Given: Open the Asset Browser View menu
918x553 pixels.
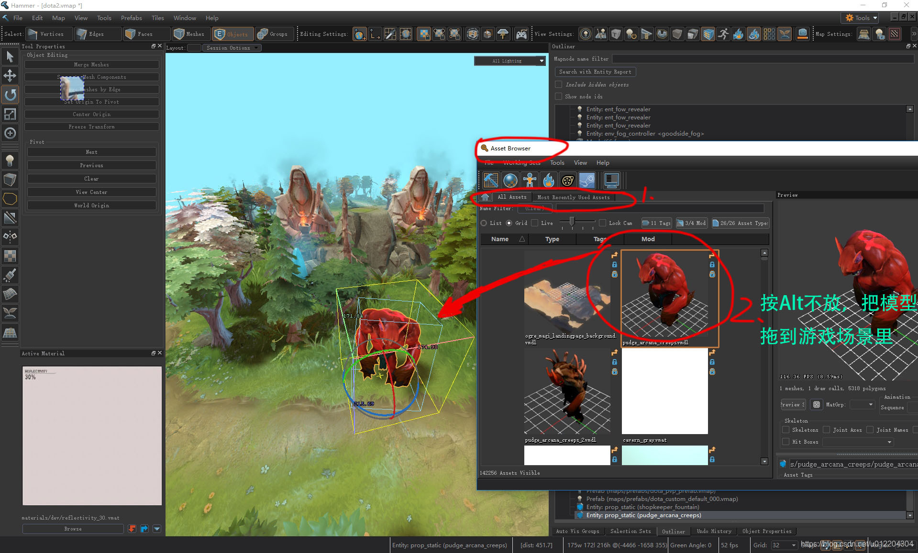Looking at the screenshot, I should click(580, 162).
